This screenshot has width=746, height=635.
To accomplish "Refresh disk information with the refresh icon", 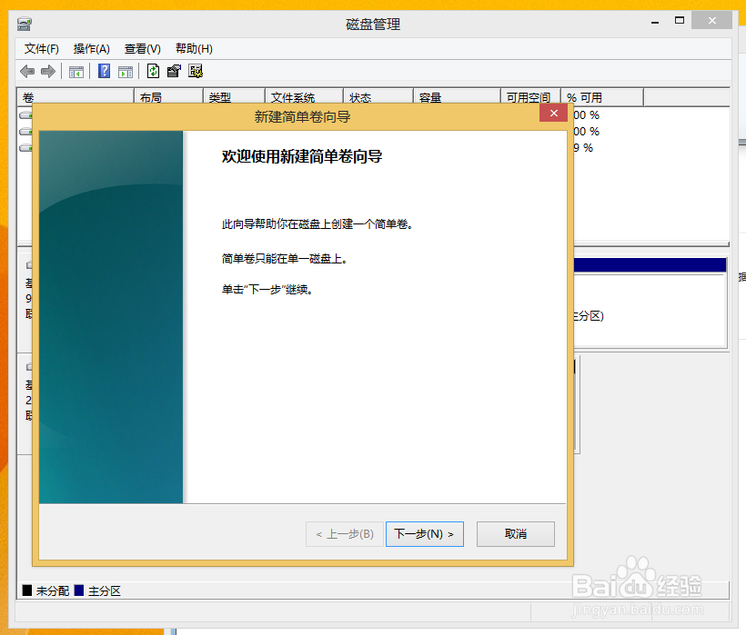I will coord(151,71).
